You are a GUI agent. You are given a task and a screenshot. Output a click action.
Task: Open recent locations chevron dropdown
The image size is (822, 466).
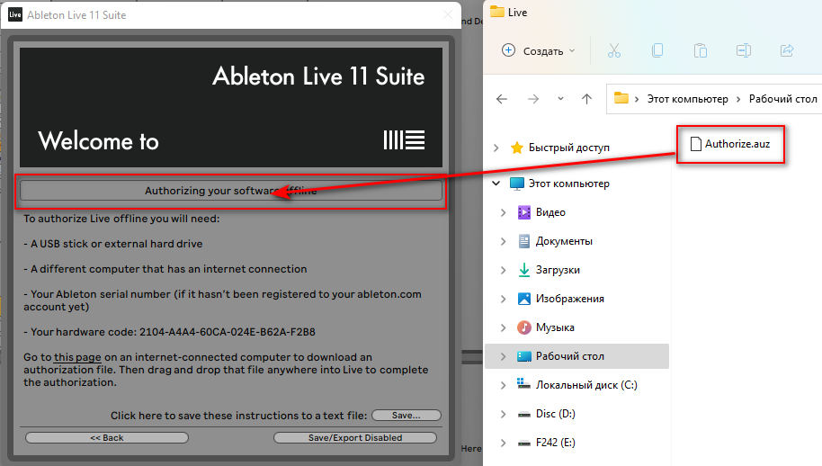(x=560, y=99)
